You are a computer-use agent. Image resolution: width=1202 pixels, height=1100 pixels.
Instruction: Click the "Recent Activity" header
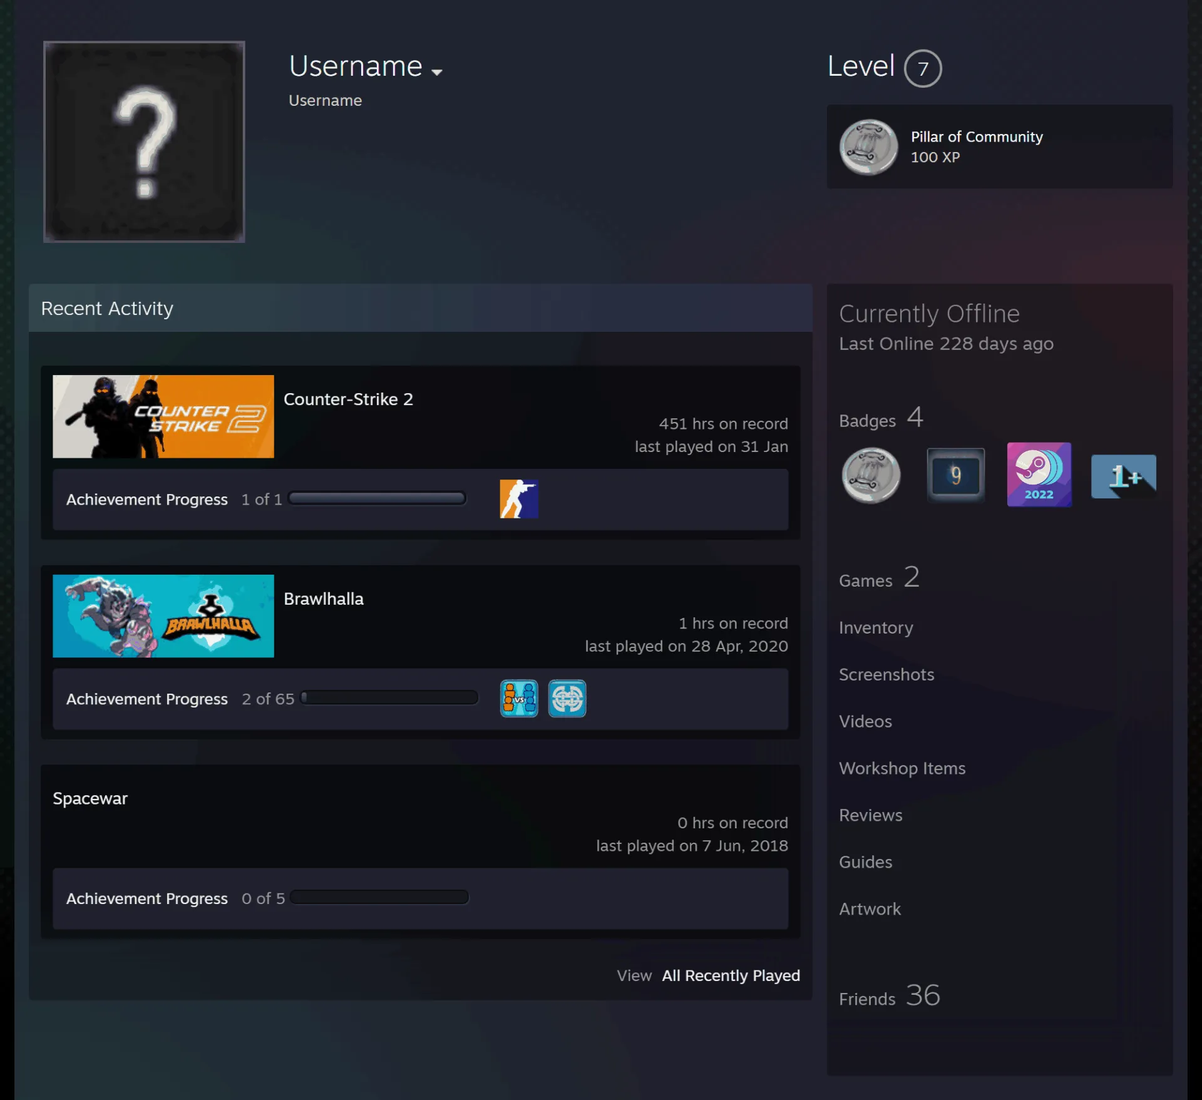pos(107,308)
